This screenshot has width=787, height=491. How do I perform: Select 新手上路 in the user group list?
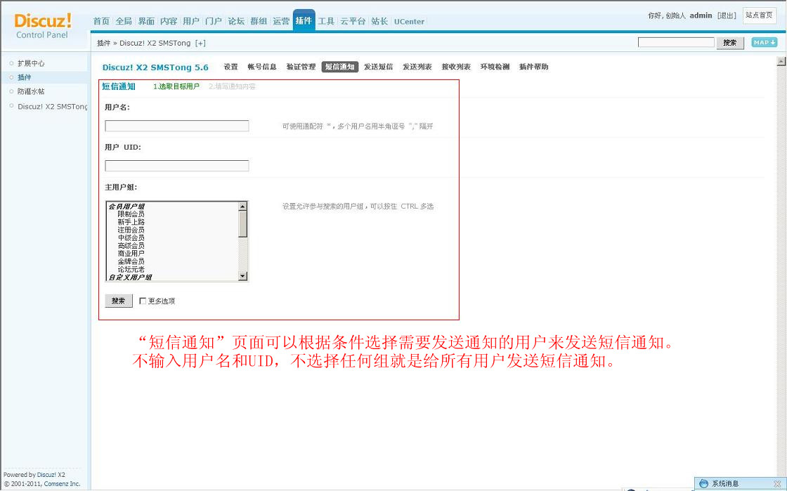pos(131,222)
